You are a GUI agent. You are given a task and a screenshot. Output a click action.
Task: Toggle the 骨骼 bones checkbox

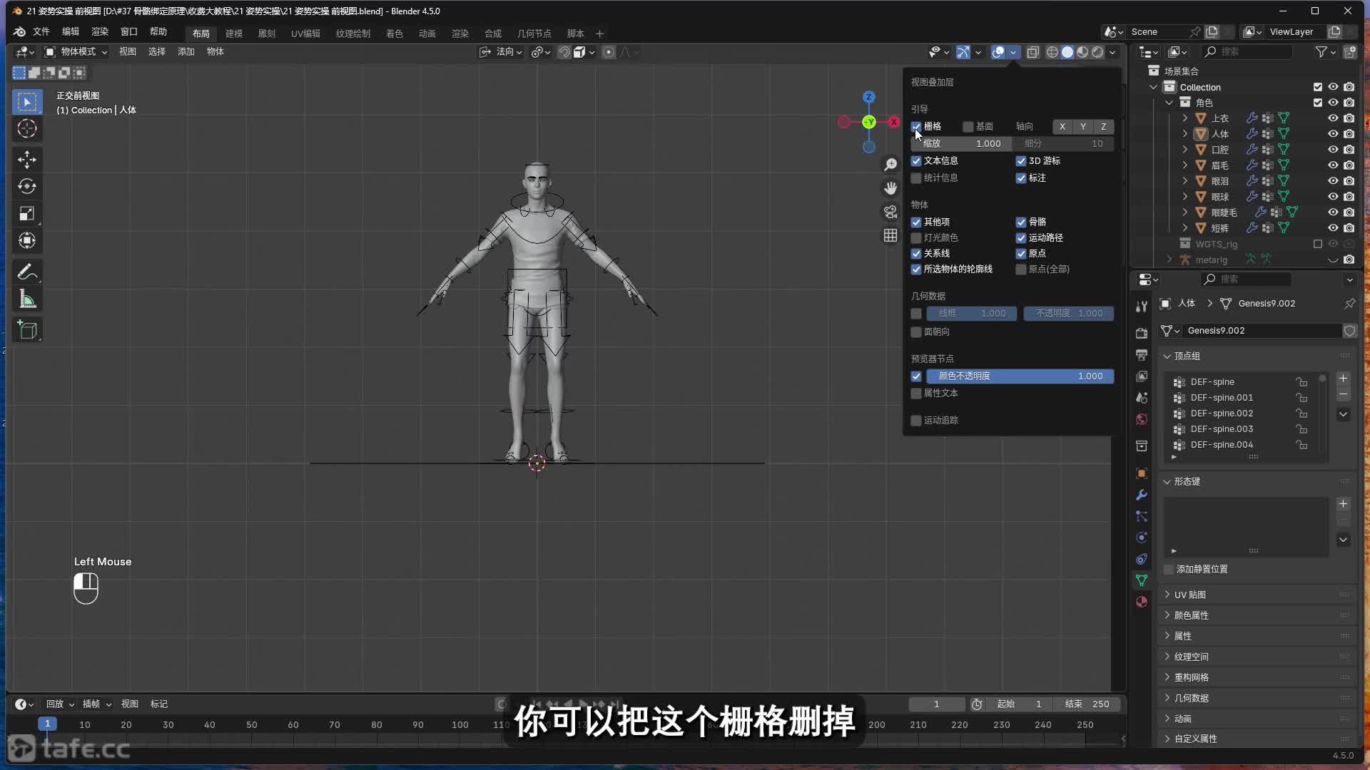[x=1021, y=222]
